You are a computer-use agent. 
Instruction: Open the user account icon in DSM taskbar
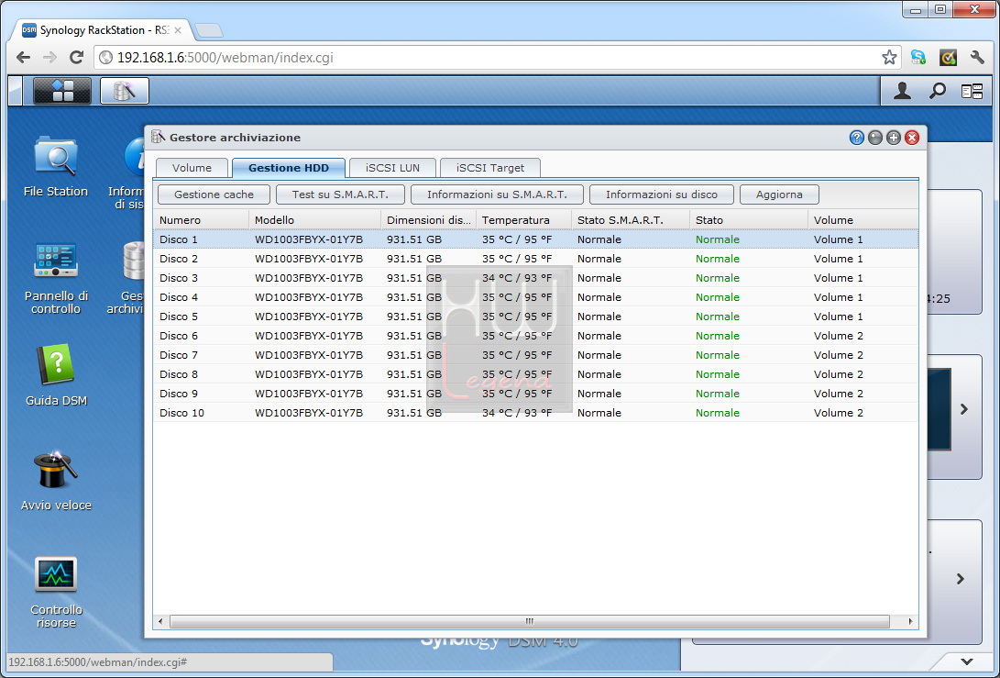(x=902, y=91)
